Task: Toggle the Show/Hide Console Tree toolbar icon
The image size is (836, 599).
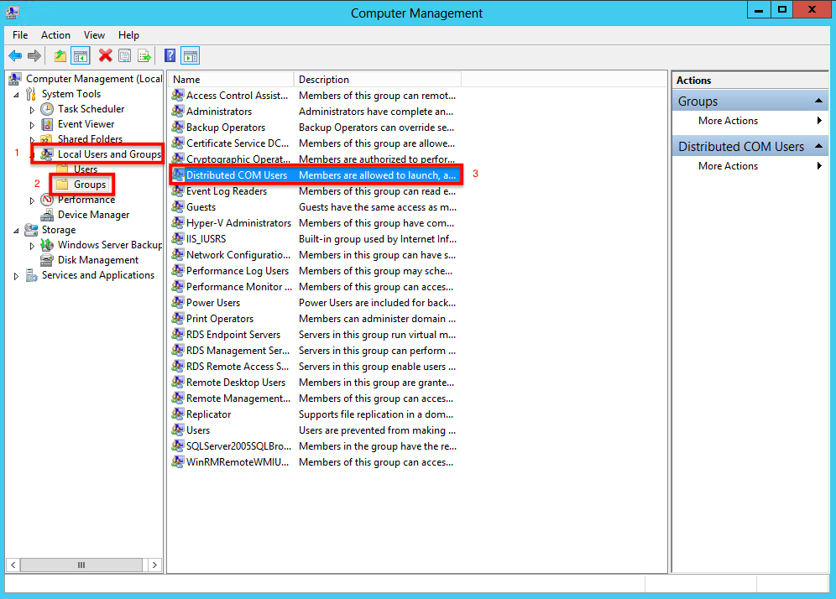Action: 81,55
